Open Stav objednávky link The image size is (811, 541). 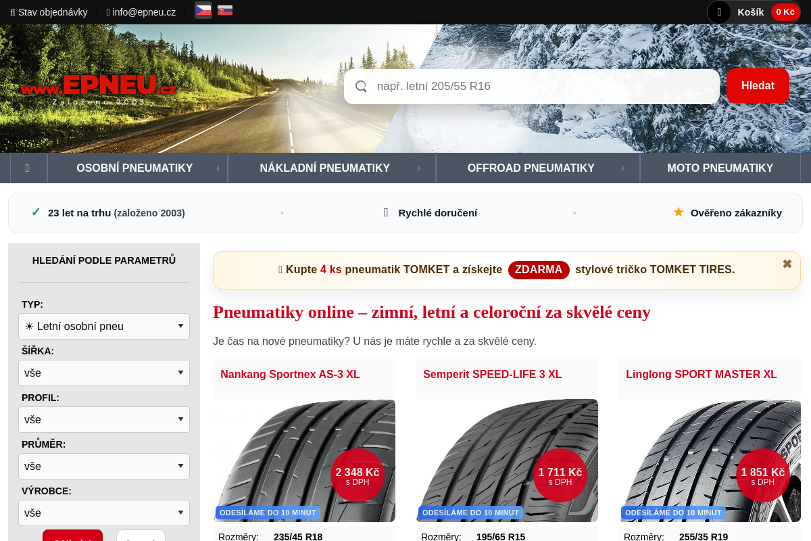(49, 12)
